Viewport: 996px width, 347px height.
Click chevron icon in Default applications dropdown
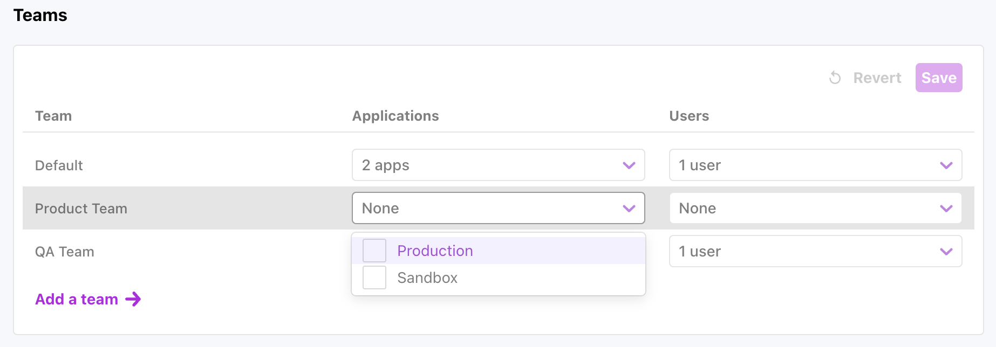(x=629, y=165)
